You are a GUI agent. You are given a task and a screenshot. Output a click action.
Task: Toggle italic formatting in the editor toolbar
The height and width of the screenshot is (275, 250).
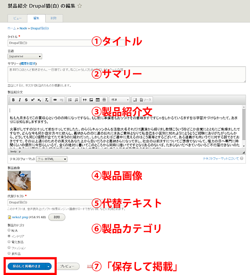click(x=20, y=100)
